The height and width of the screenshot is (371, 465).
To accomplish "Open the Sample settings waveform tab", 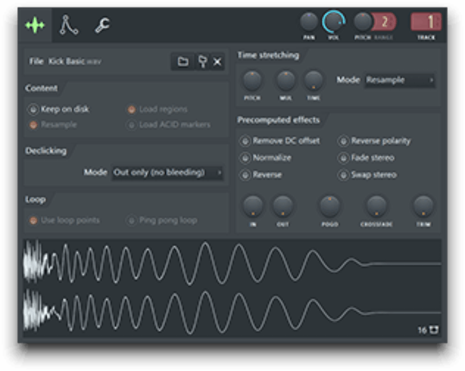I will click(35, 25).
